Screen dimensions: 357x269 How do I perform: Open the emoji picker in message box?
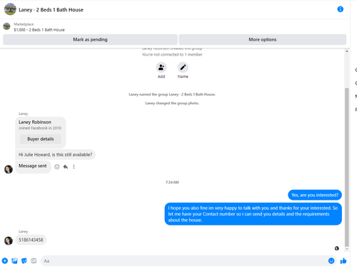click(x=331, y=261)
